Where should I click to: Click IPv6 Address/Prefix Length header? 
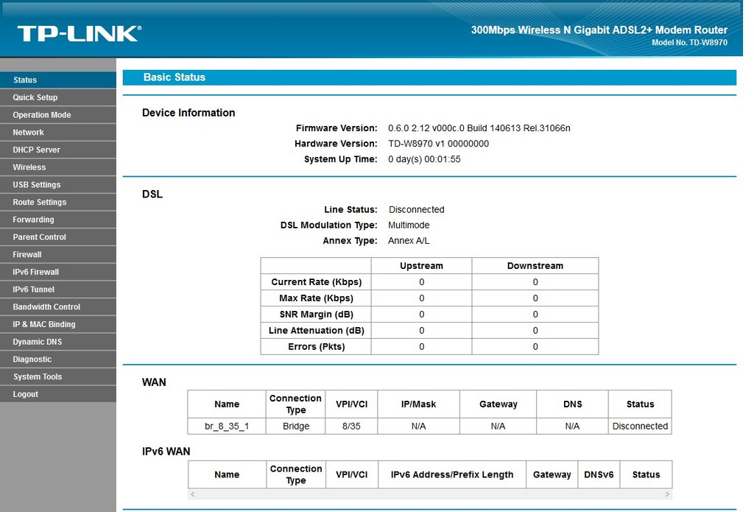click(452, 474)
